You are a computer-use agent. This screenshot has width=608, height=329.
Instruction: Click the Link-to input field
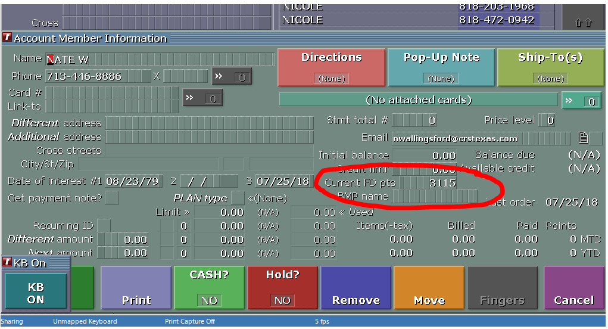(x=112, y=106)
